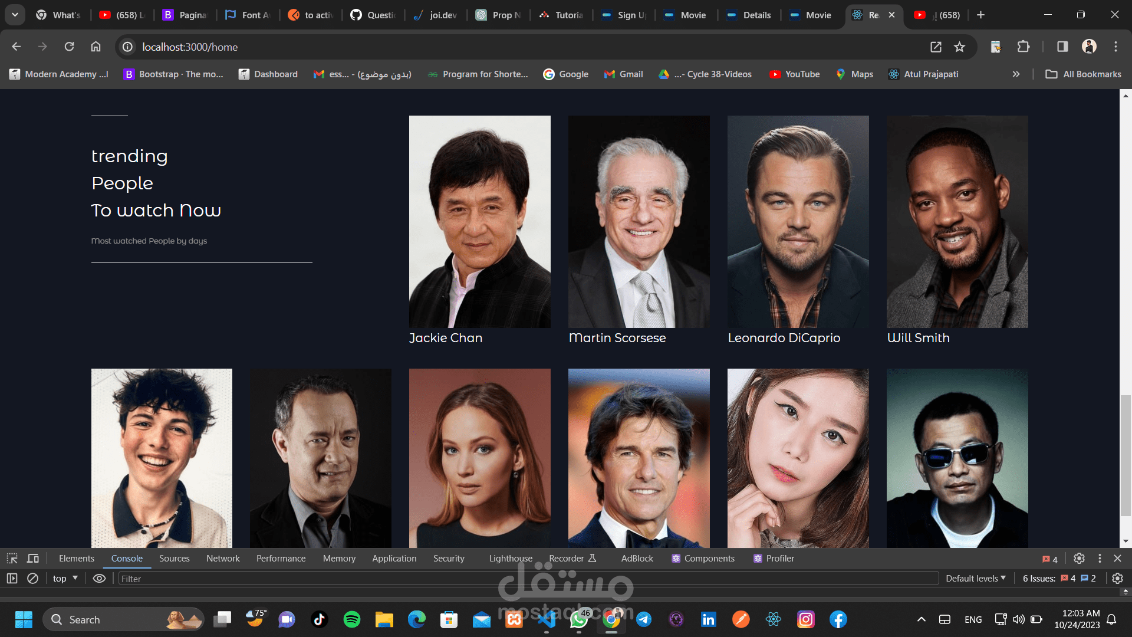
Task: Expand the hidden bookmarks chevron
Action: 1016,74
